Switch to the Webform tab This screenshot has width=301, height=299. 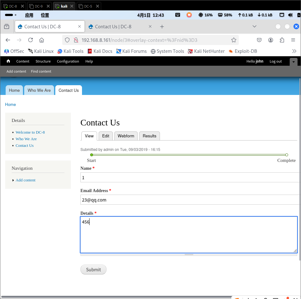pyautogui.click(x=126, y=136)
